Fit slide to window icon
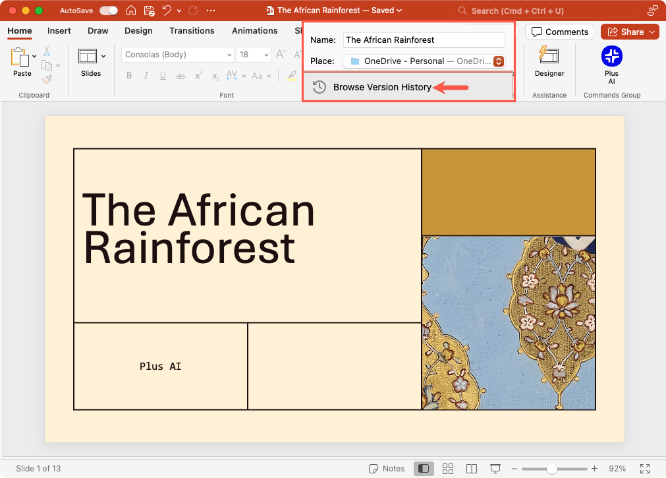This screenshot has width=666, height=478. (x=645, y=468)
